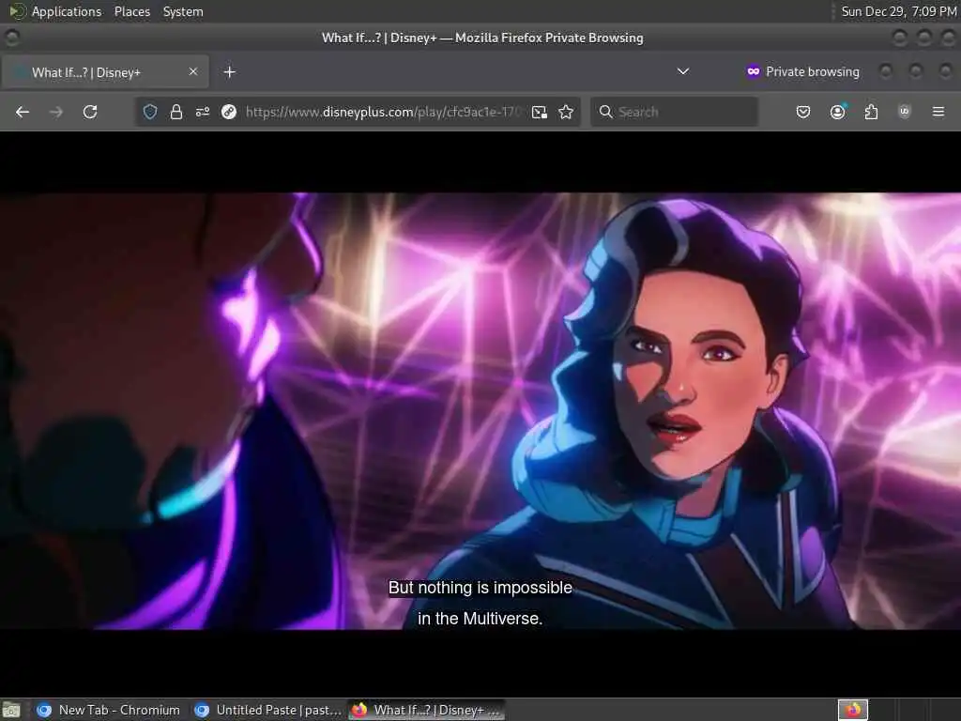Select the What If...? | Disney+ tab
The height and width of the screenshot is (721, 961).
tap(105, 72)
